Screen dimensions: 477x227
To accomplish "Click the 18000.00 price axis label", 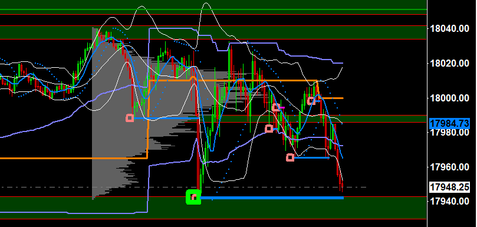I will [449, 98].
